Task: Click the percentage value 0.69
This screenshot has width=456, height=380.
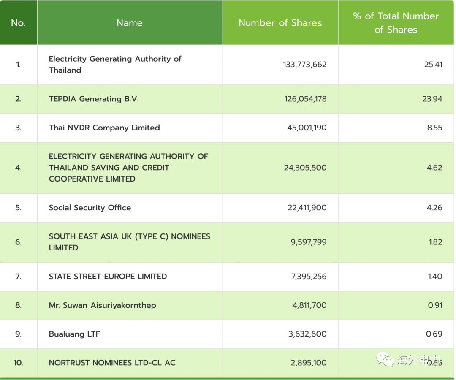Action: coord(434,334)
